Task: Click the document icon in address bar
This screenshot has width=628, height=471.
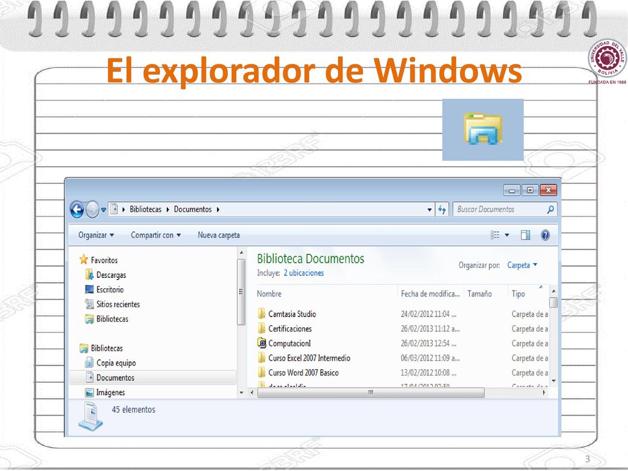Action: point(114,209)
